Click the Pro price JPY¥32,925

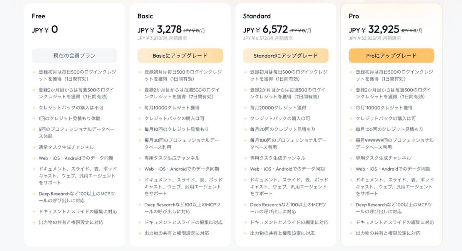pyautogui.click(x=374, y=30)
